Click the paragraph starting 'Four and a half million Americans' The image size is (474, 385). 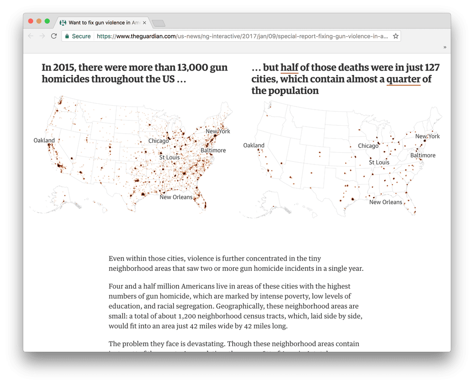(x=236, y=306)
